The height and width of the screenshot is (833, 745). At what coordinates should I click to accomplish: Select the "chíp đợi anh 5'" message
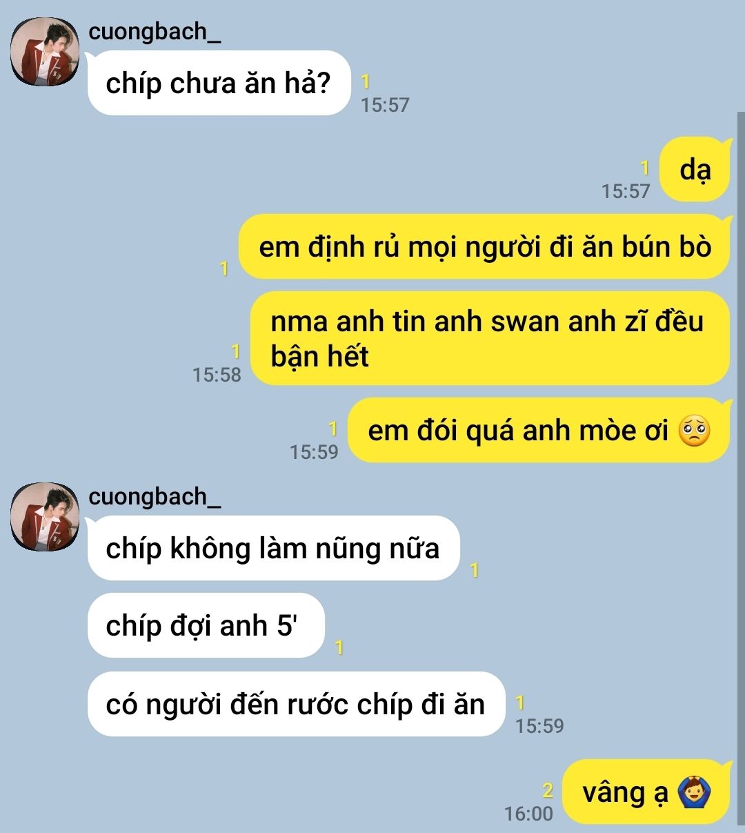point(206,625)
